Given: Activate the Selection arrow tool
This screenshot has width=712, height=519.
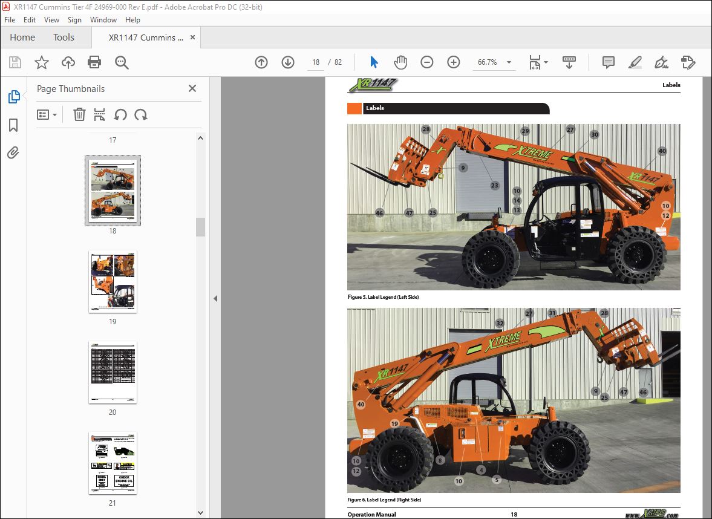Looking at the screenshot, I should (x=374, y=62).
